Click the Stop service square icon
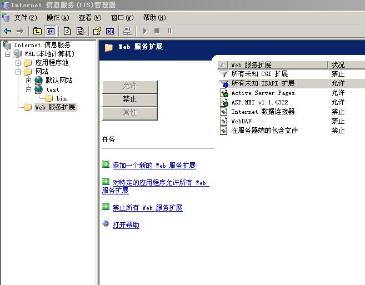This screenshot has height=285, width=365. click(157, 31)
